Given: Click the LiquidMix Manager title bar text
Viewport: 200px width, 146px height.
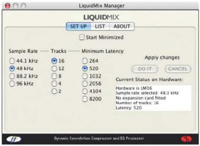Looking at the screenshot, I should coord(102,6).
